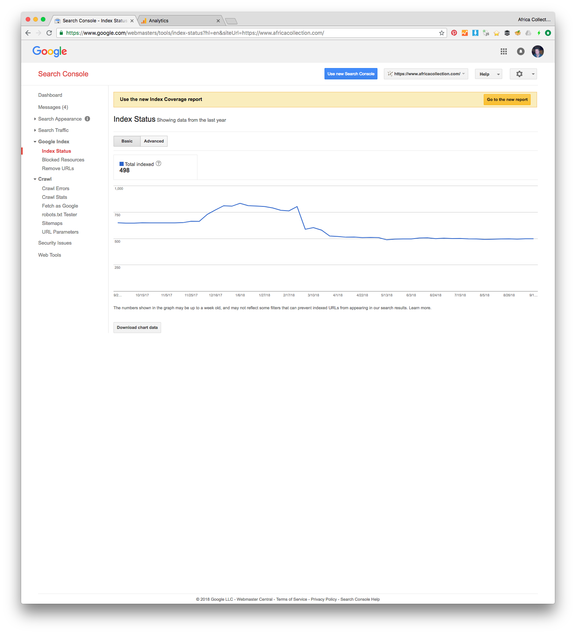Open URL Parameters page
576x634 pixels.
(60, 232)
